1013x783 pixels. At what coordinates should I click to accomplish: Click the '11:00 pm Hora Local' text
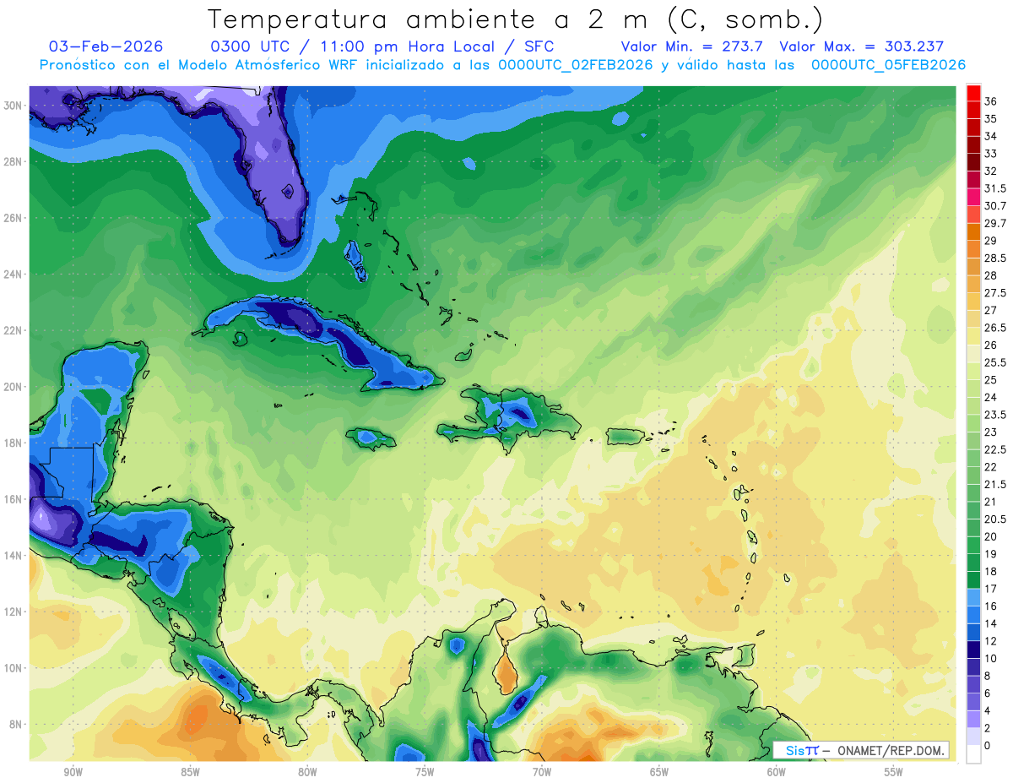[x=409, y=46]
